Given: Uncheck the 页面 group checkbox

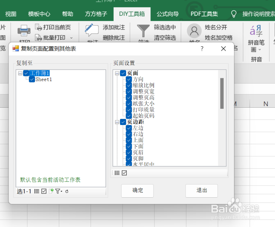Looking at the screenshot, I should tap(123, 73).
